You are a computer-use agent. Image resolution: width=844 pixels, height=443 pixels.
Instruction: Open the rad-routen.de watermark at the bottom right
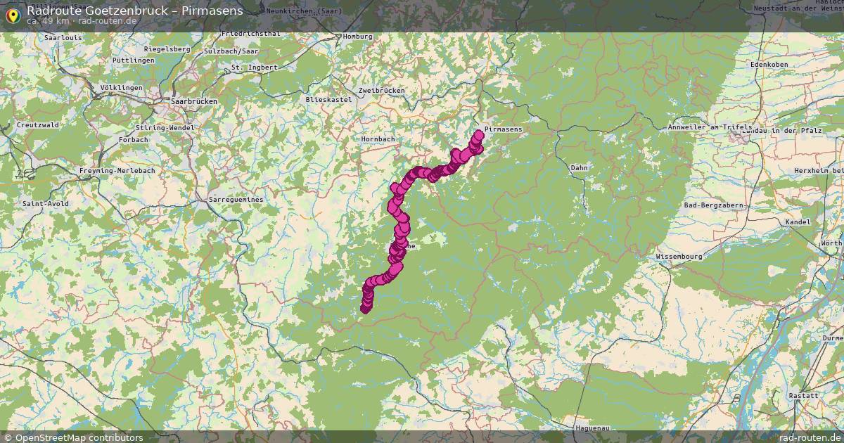[810, 437]
